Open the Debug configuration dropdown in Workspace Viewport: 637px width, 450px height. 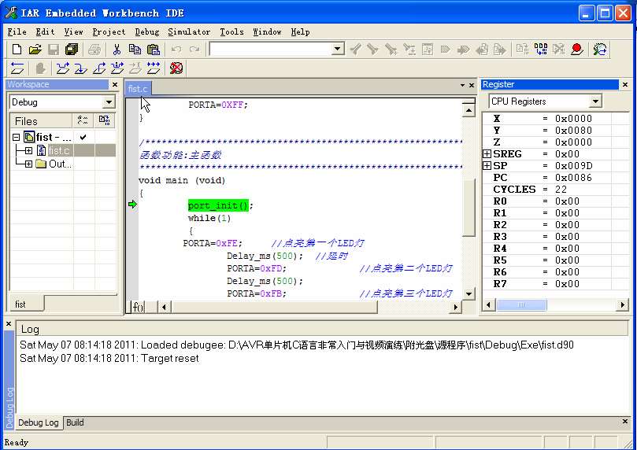pos(108,102)
